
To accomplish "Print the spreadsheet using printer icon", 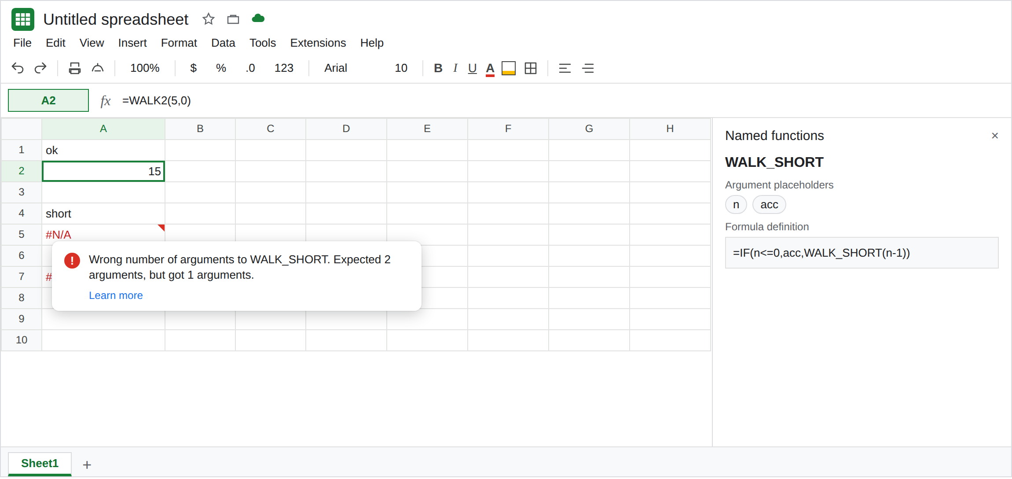I will pos(74,68).
